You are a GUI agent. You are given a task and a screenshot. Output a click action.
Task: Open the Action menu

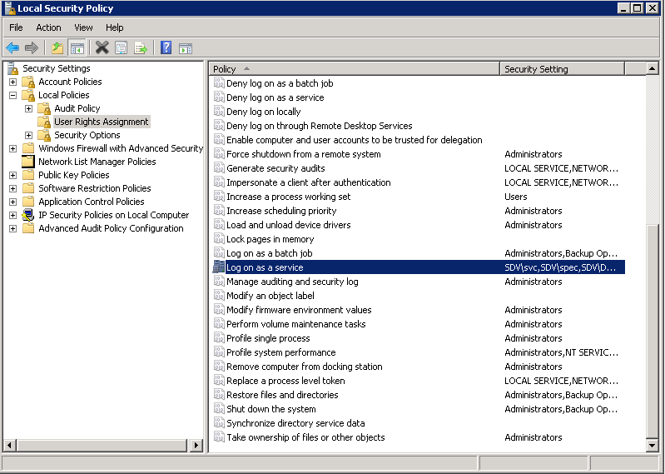tap(48, 27)
